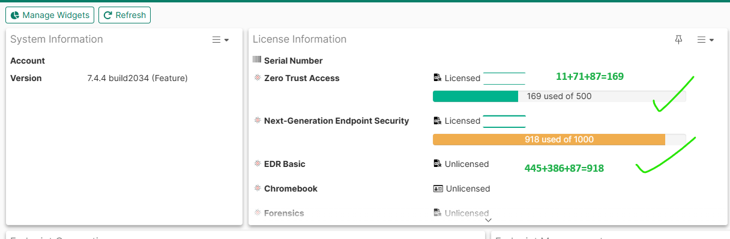Click the Unlicensed text next to Chromebook
Viewport: 730px width, 239px height.
468,189
